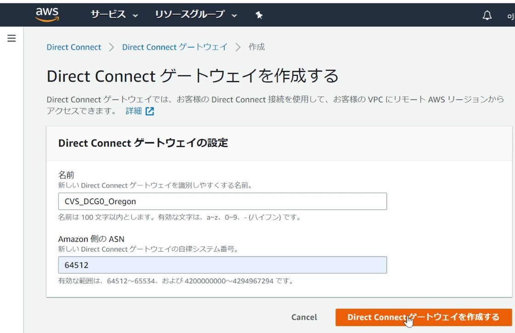This screenshot has width=515, height=333.
Task: Click the external link icon beside 詳細
Action: click(150, 111)
